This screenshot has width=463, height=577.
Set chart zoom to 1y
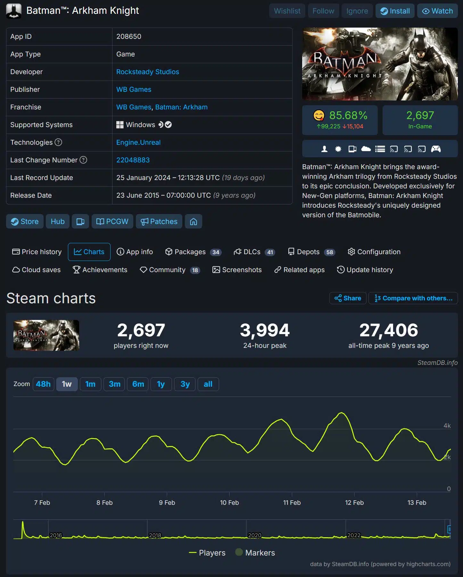[x=161, y=384]
